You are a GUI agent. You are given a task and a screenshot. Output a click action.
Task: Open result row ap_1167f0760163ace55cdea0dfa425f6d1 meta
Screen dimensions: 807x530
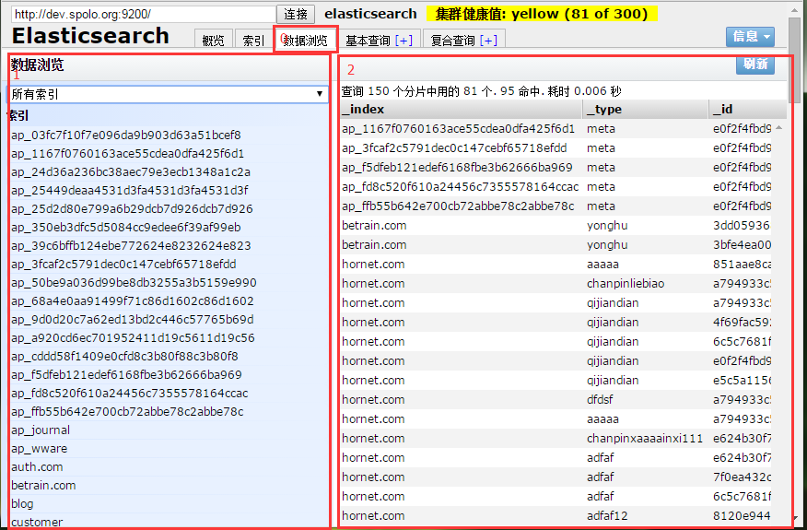[x=556, y=129]
